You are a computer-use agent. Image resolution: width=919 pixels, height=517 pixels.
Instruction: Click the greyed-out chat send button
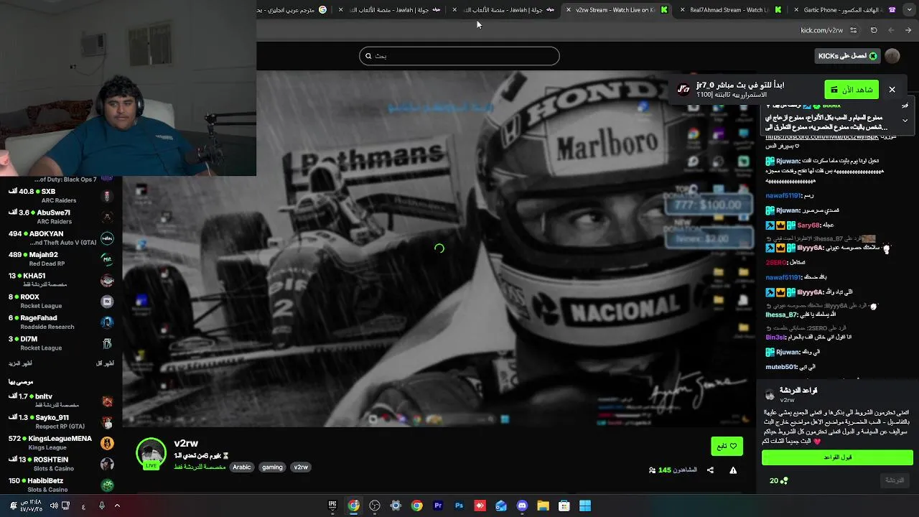pyautogui.click(x=895, y=480)
